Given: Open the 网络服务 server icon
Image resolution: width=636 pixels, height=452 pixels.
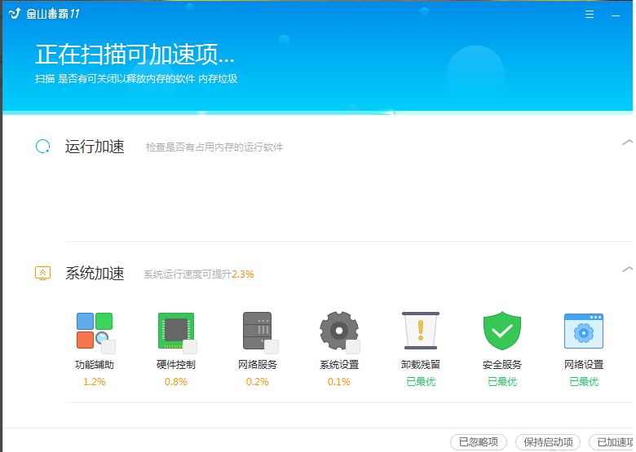Looking at the screenshot, I should (256, 329).
